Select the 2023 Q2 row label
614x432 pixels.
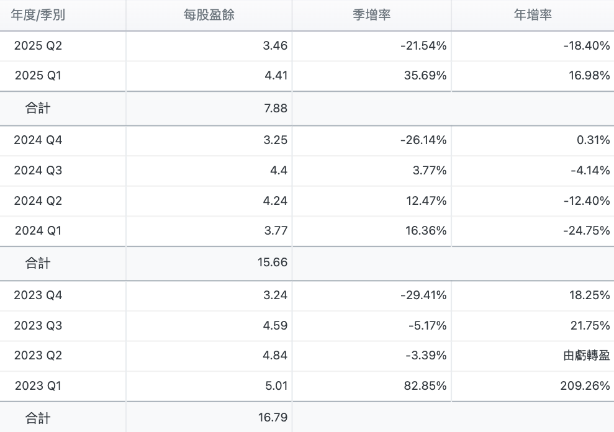38,356
